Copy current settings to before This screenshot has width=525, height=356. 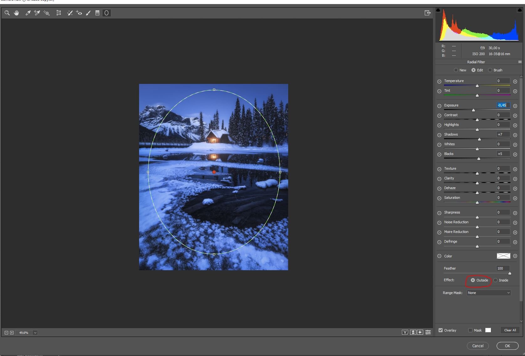point(420,333)
